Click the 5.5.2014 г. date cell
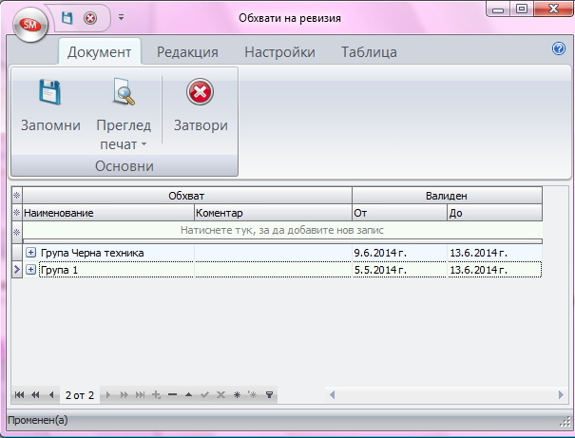The image size is (575, 438). tap(399, 270)
